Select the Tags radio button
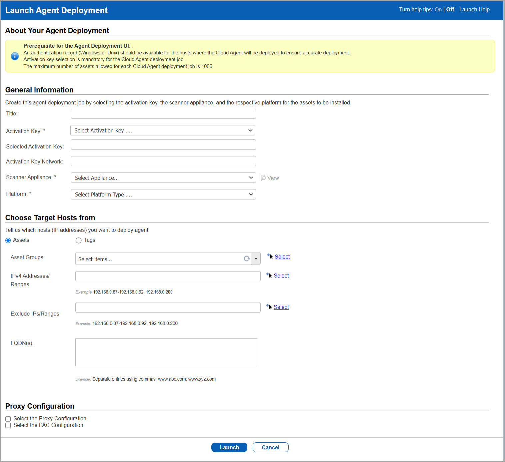 coord(78,240)
